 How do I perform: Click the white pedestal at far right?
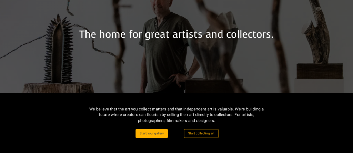(x=319, y=85)
